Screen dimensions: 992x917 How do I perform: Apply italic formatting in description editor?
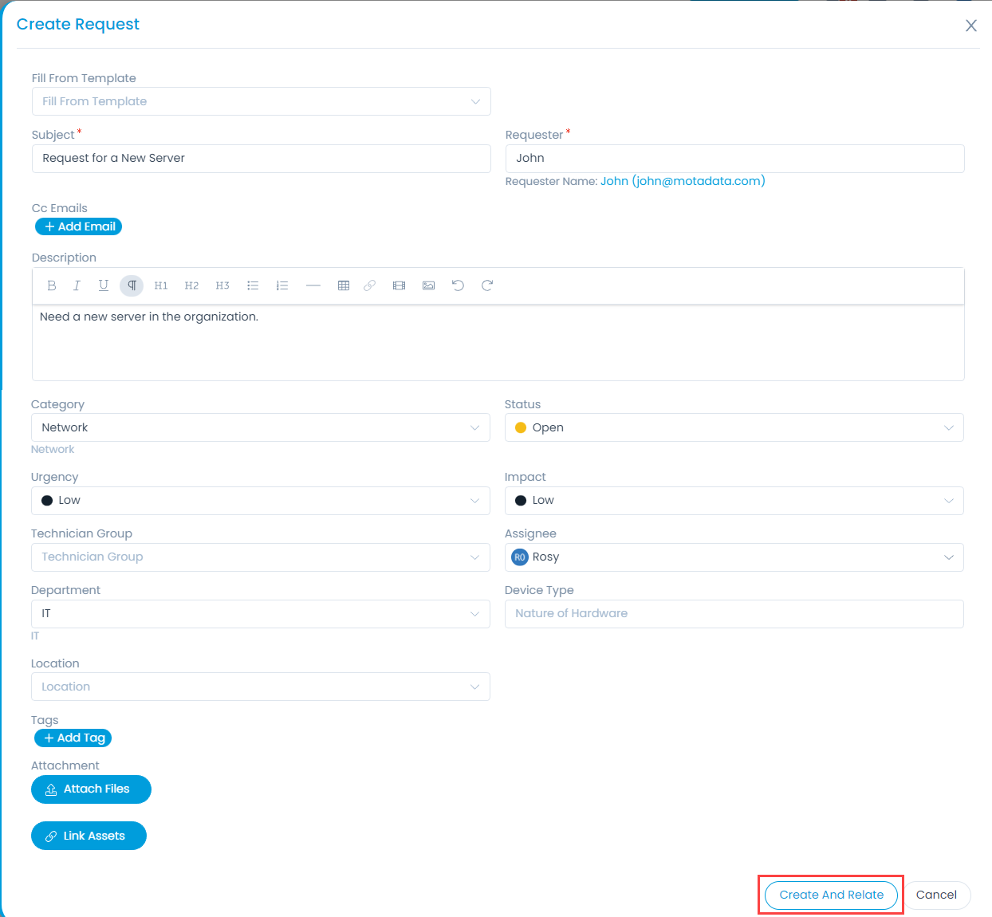click(77, 285)
